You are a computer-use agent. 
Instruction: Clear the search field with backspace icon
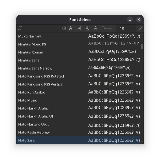coord(64,28)
